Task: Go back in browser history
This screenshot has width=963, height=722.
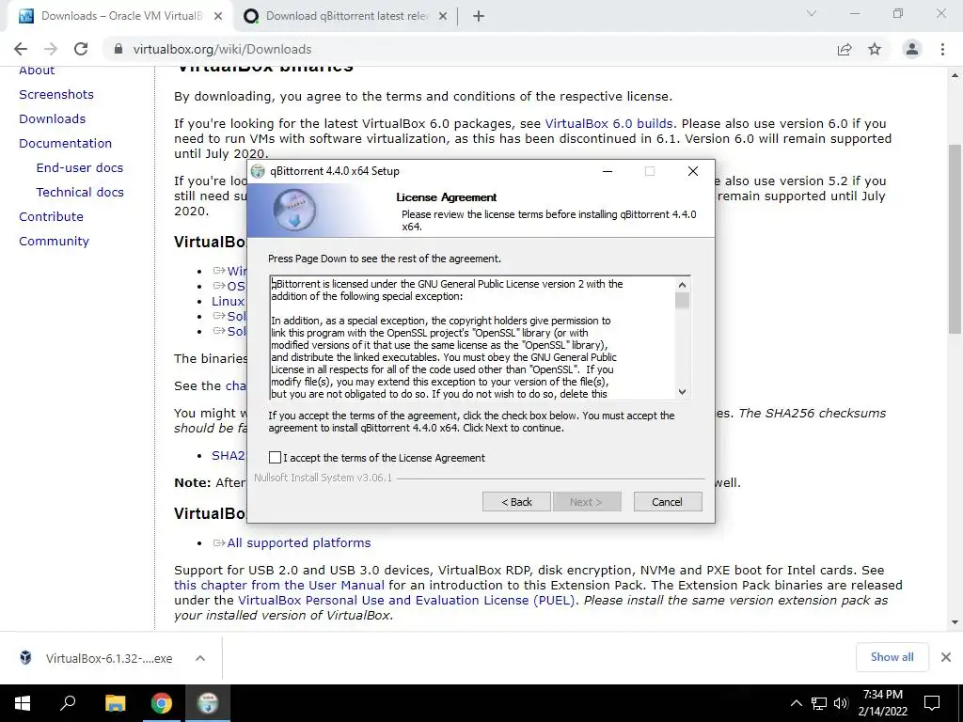Action: [21, 49]
